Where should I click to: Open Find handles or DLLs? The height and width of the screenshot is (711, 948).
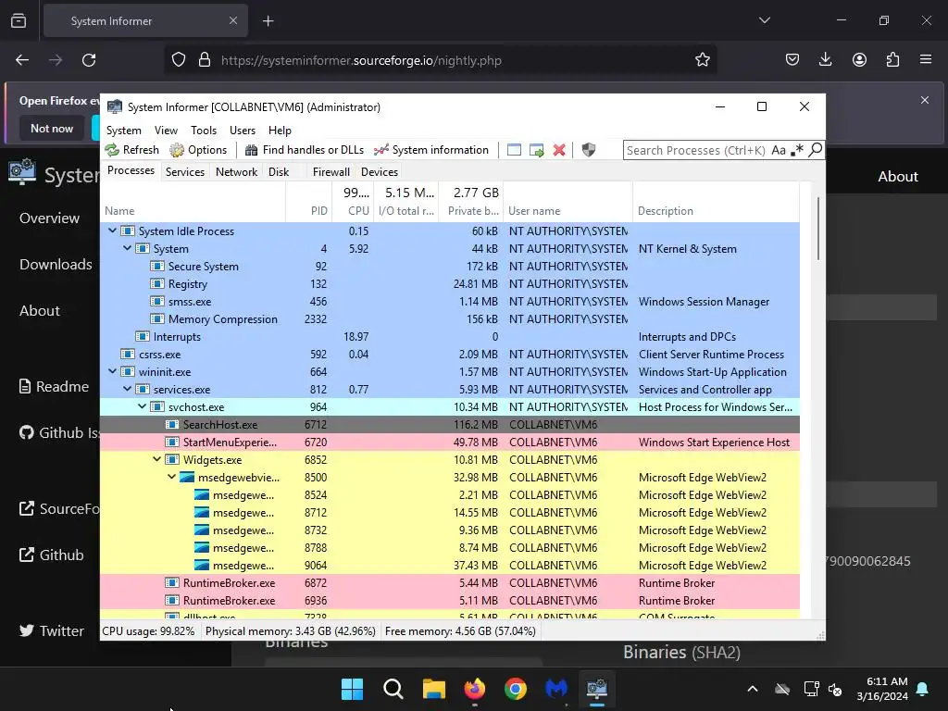[305, 150]
